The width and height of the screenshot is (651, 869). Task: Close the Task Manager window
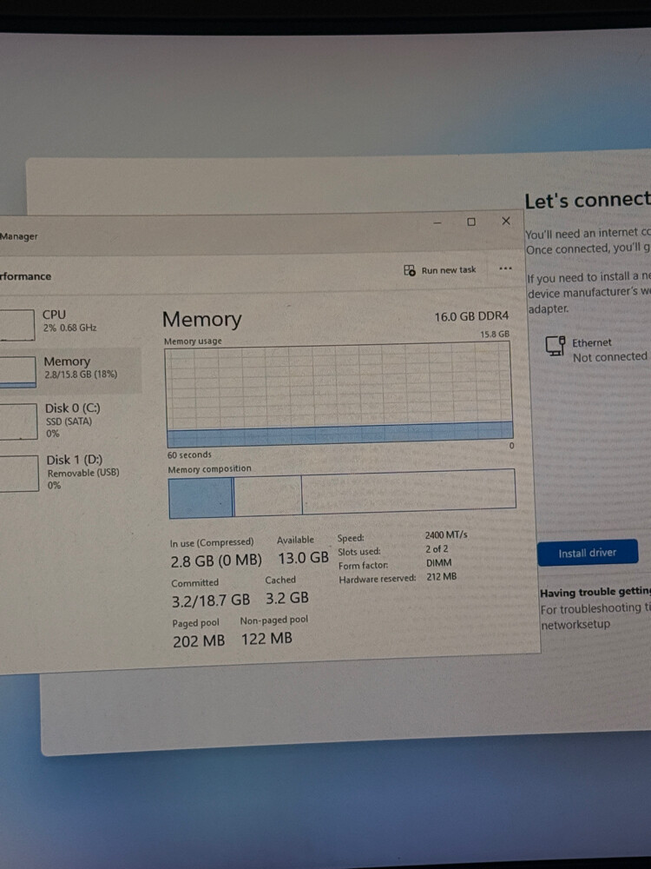505,221
